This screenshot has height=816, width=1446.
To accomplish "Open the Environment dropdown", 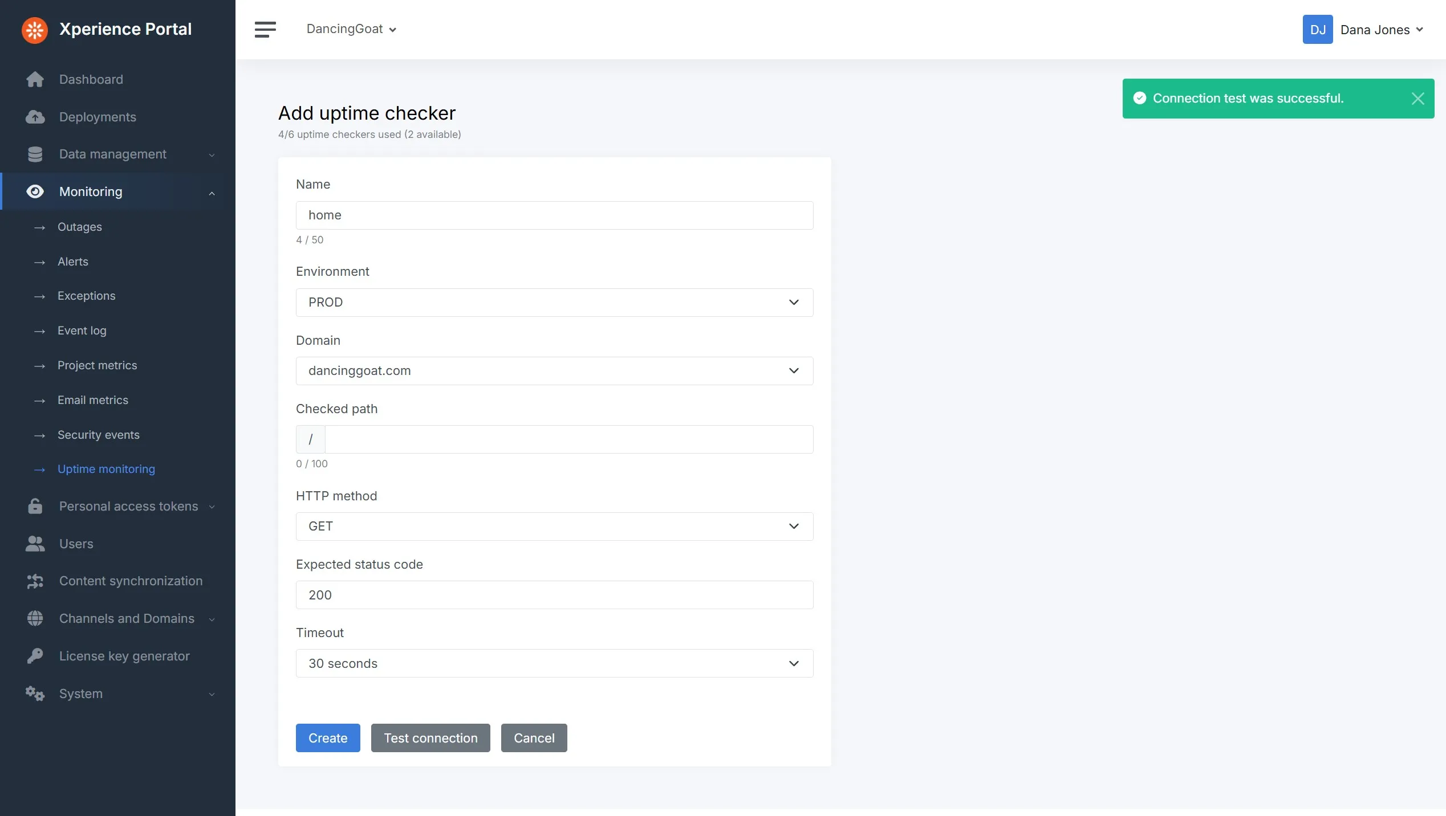I will [x=554, y=303].
